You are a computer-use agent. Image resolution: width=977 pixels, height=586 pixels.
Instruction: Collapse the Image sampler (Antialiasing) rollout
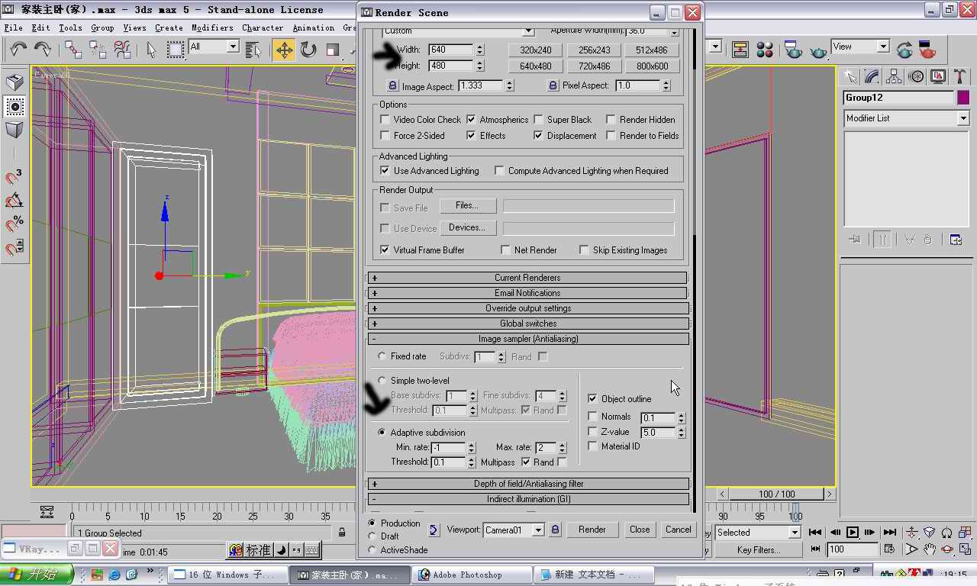(x=527, y=339)
